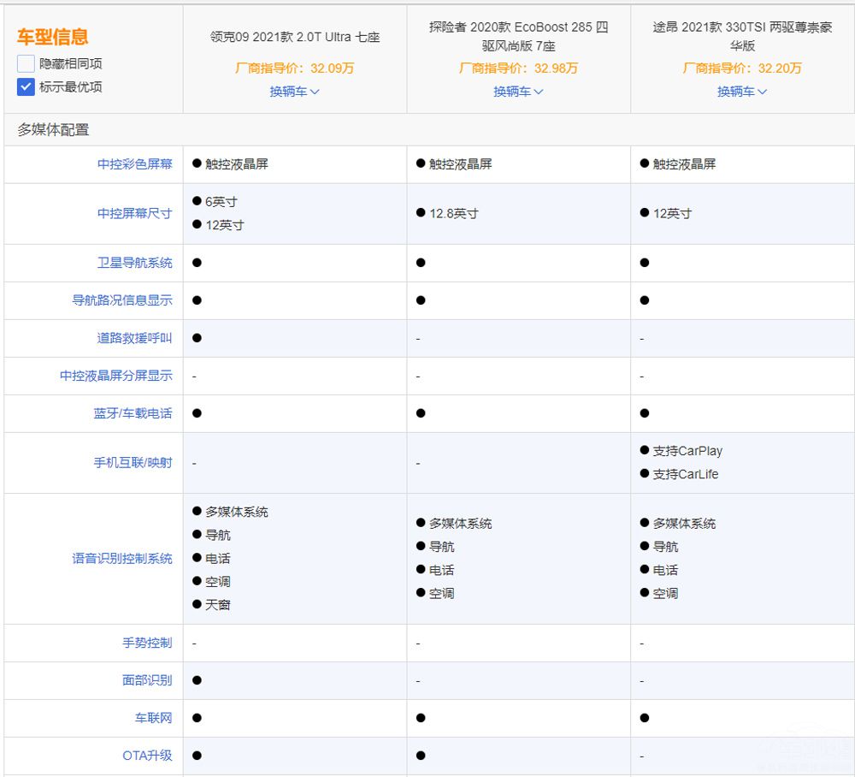This screenshot has width=855, height=777.
Task: Click the 面部识别 link
Action: coord(147,680)
